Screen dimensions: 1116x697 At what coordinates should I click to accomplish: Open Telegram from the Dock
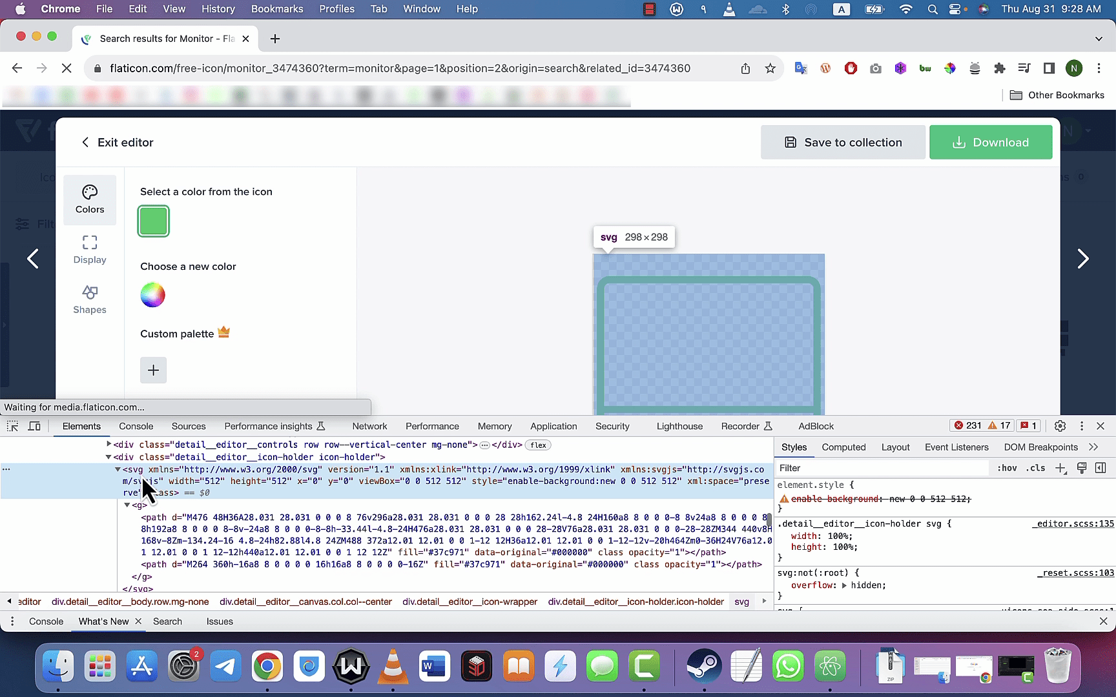click(225, 666)
